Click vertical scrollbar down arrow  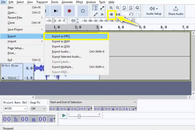coord(193,93)
